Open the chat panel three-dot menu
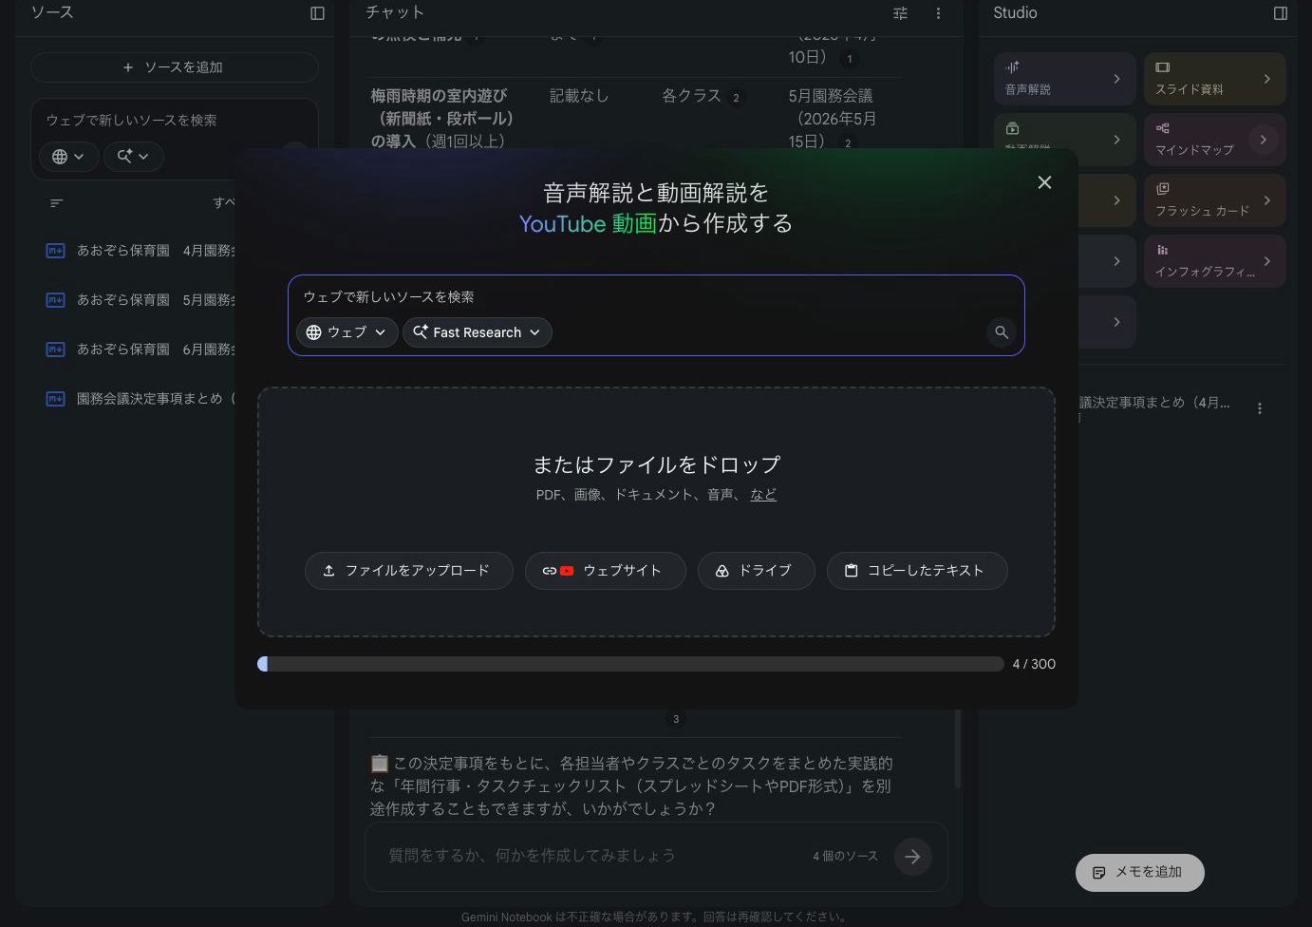This screenshot has height=927, width=1312. 938,13
